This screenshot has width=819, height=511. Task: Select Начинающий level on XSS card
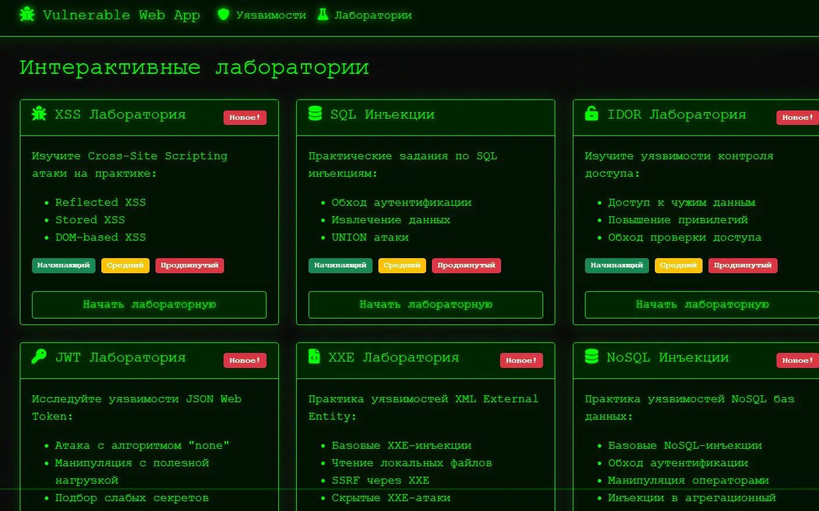tap(63, 266)
